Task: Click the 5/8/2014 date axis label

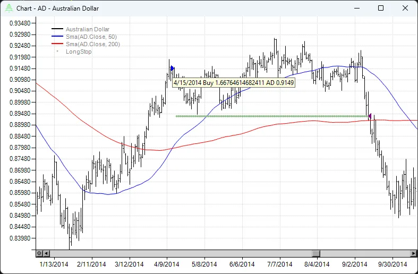Action: pos(204,264)
